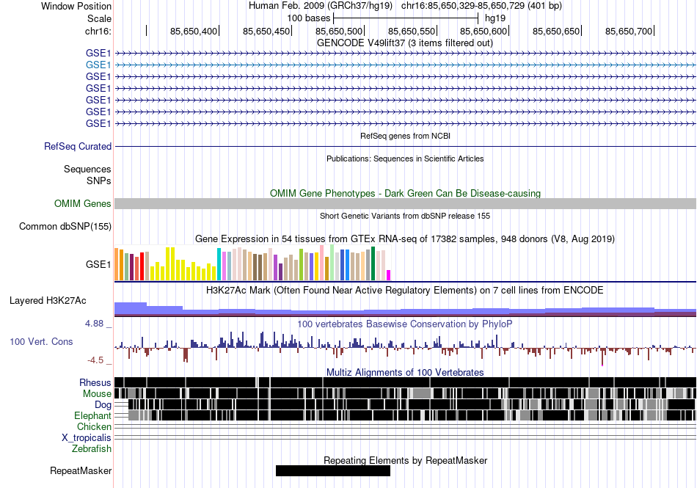Click the RefSeq Curated intron line
697x488 pixels.
point(406,146)
